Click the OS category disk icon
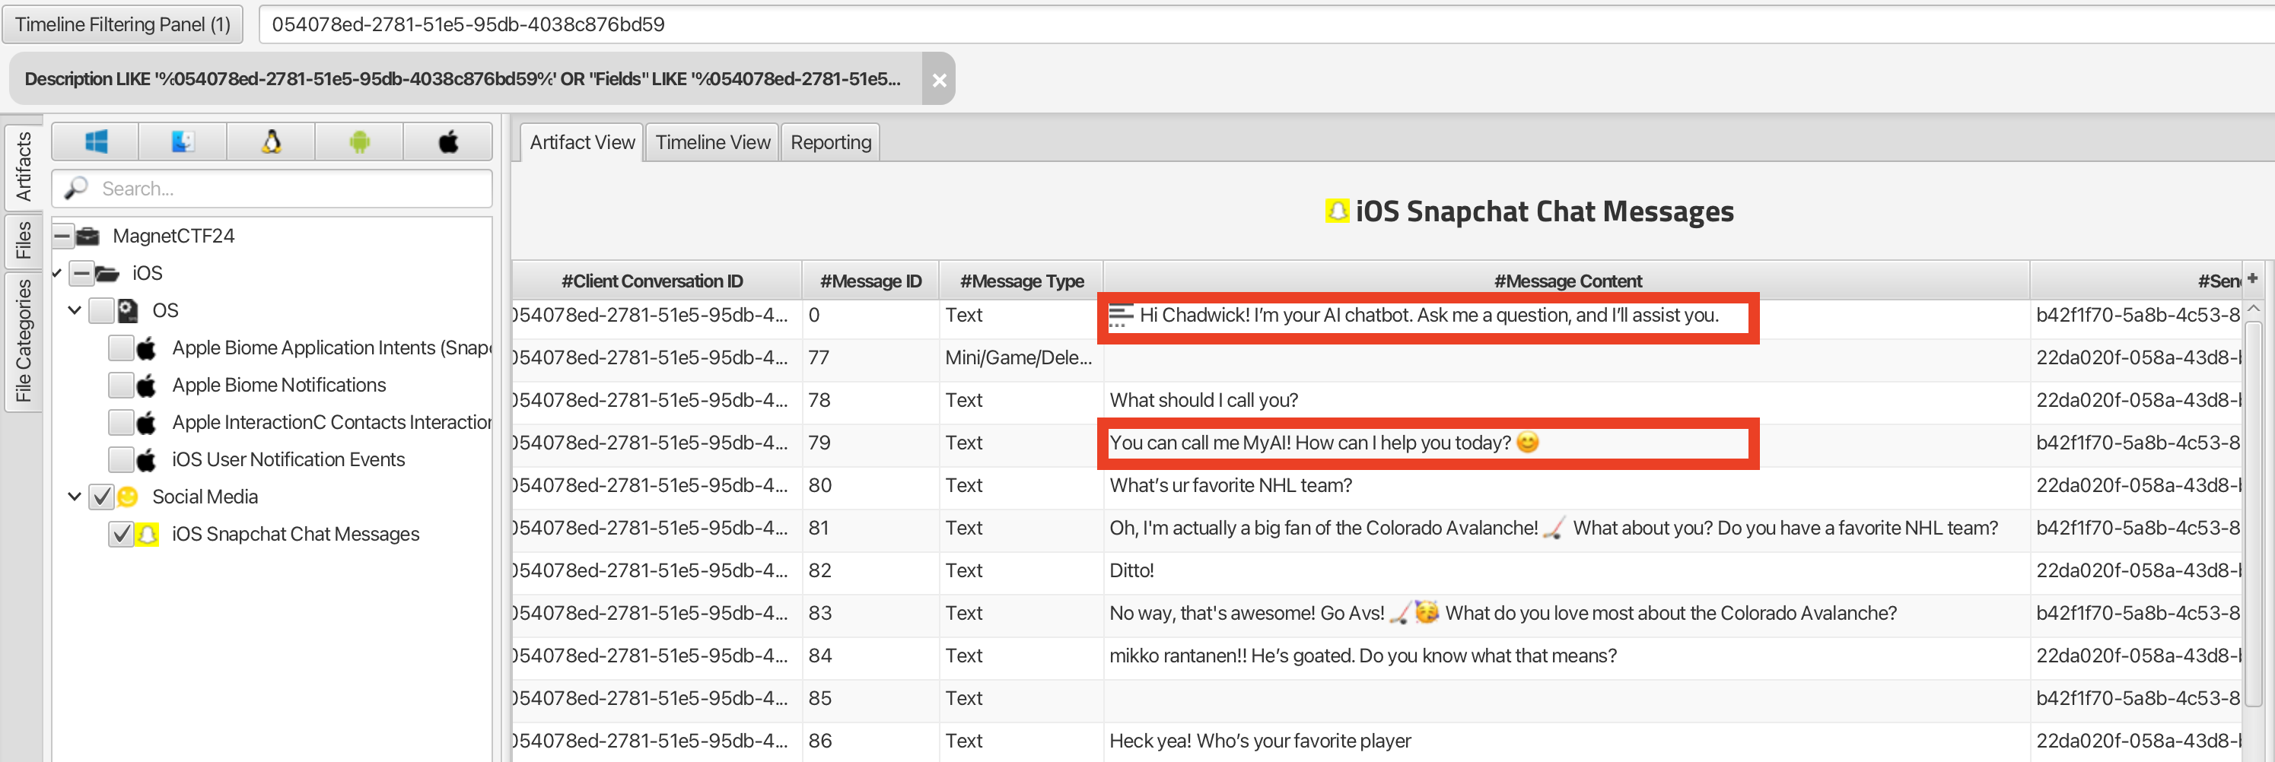 [128, 311]
